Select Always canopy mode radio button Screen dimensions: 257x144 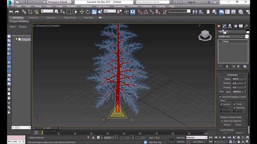(x=222, y=124)
